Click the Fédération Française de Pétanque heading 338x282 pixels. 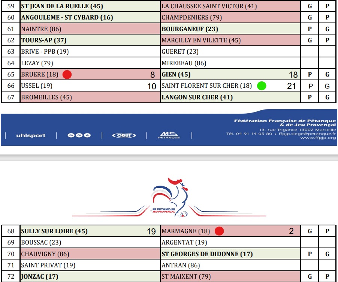[x=285, y=123]
